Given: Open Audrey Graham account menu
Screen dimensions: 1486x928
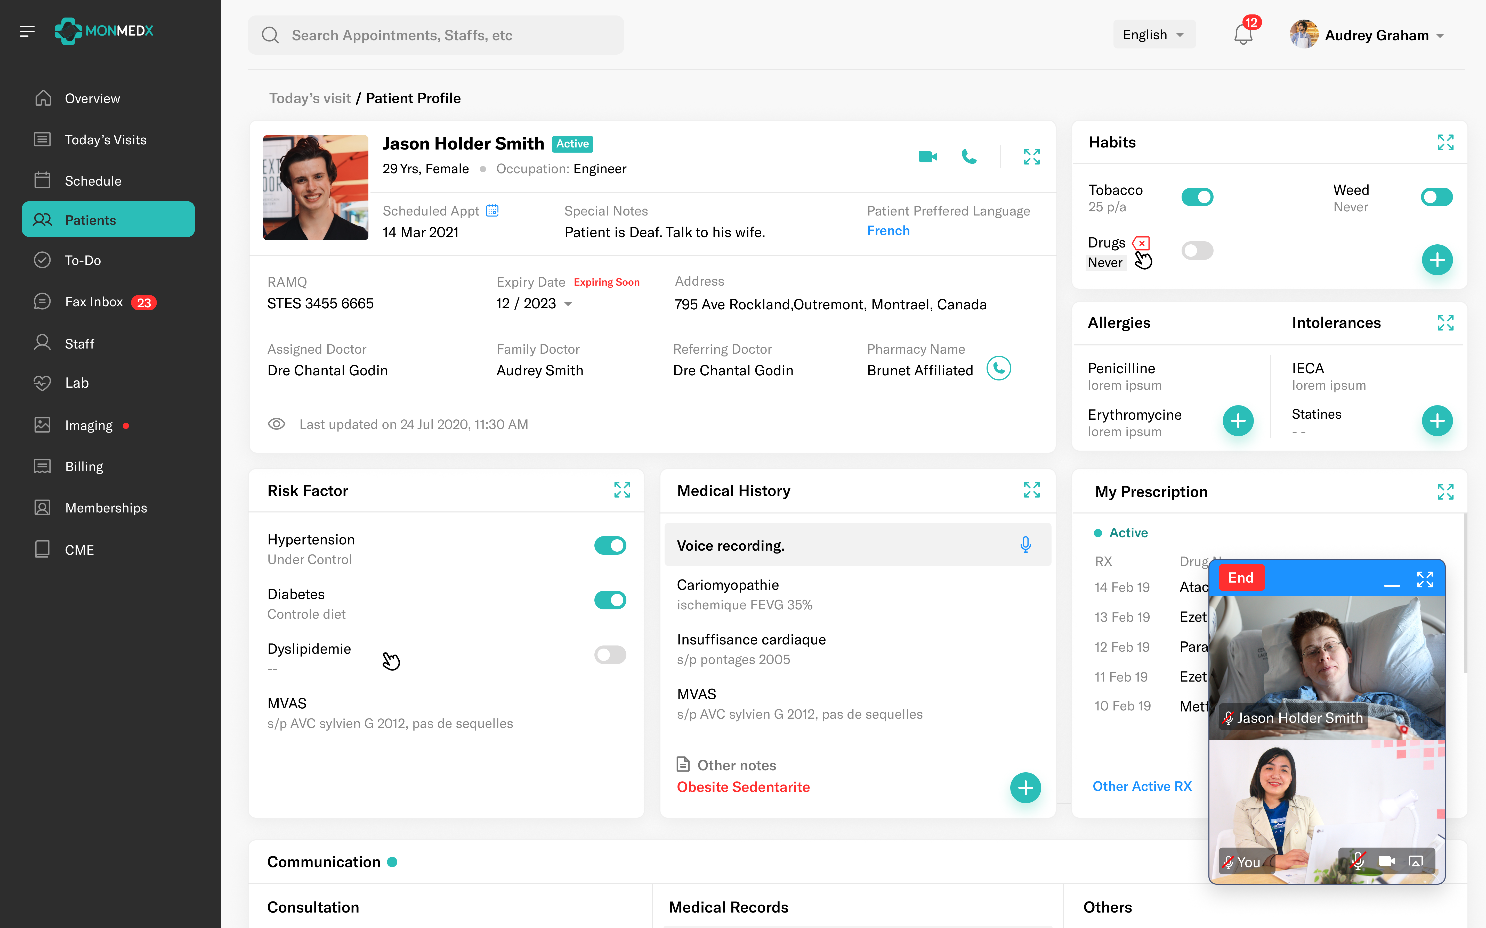Looking at the screenshot, I should tap(1384, 35).
